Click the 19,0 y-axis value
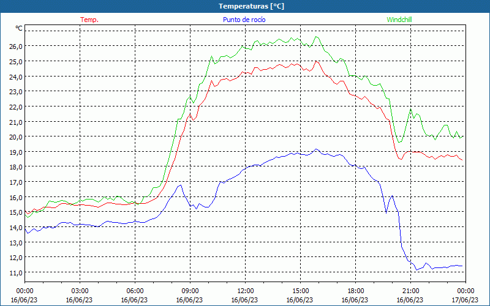The width and height of the screenshot is (490, 306). [x=16, y=152]
